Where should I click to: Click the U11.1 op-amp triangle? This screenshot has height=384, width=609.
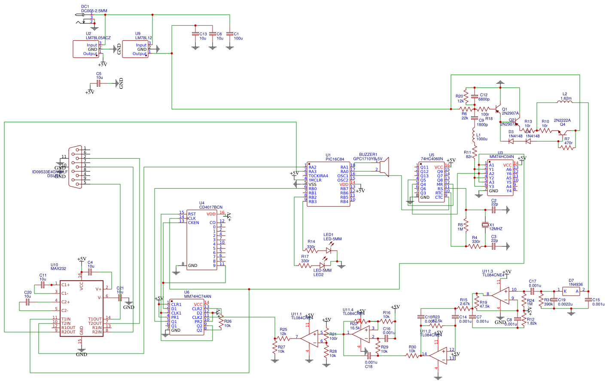click(309, 338)
